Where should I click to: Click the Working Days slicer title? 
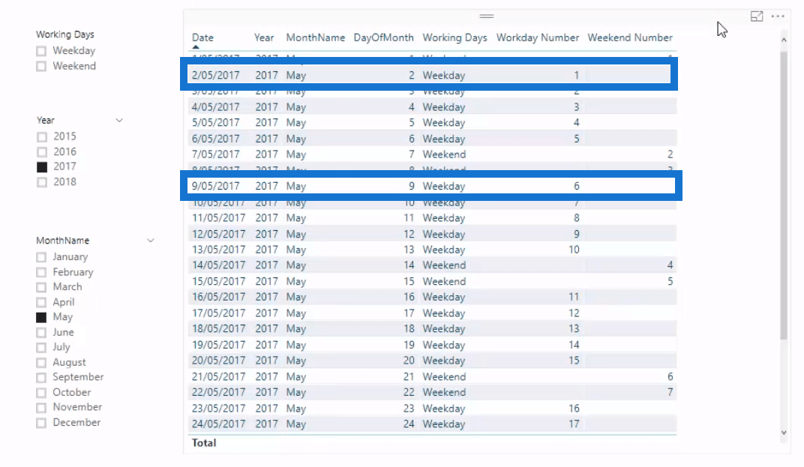coord(65,34)
